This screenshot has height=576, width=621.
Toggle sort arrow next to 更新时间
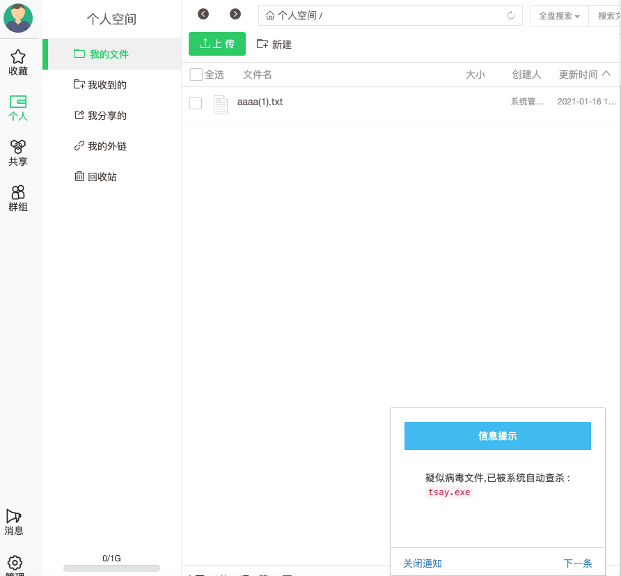tap(606, 74)
